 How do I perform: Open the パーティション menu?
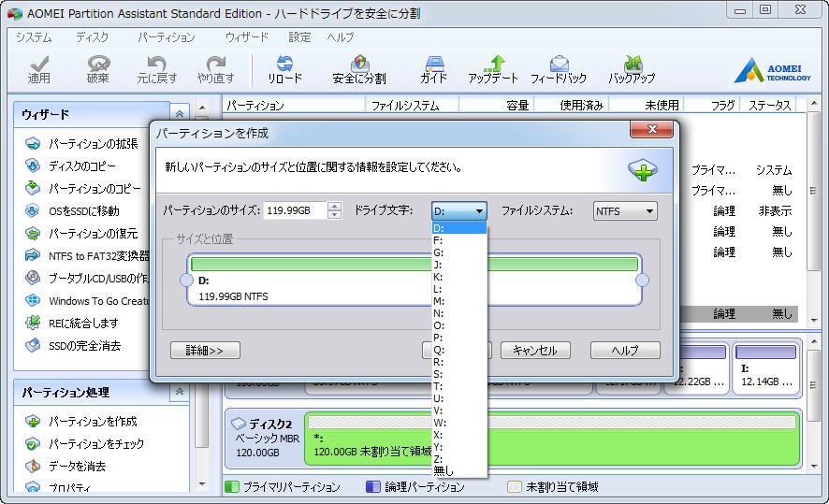click(167, 37)
